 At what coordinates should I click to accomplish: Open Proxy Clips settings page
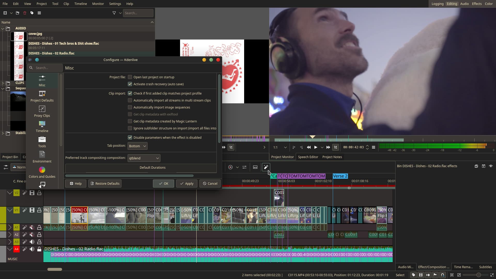[x=42, y=111]
